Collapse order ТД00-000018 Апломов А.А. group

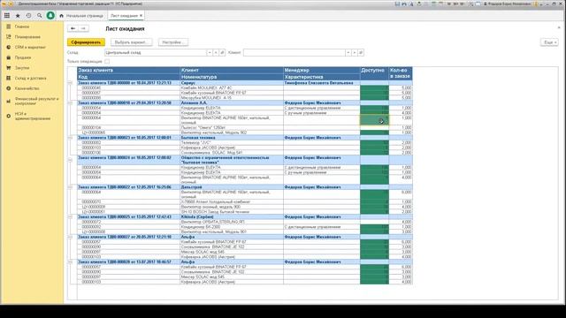[71, 103]
